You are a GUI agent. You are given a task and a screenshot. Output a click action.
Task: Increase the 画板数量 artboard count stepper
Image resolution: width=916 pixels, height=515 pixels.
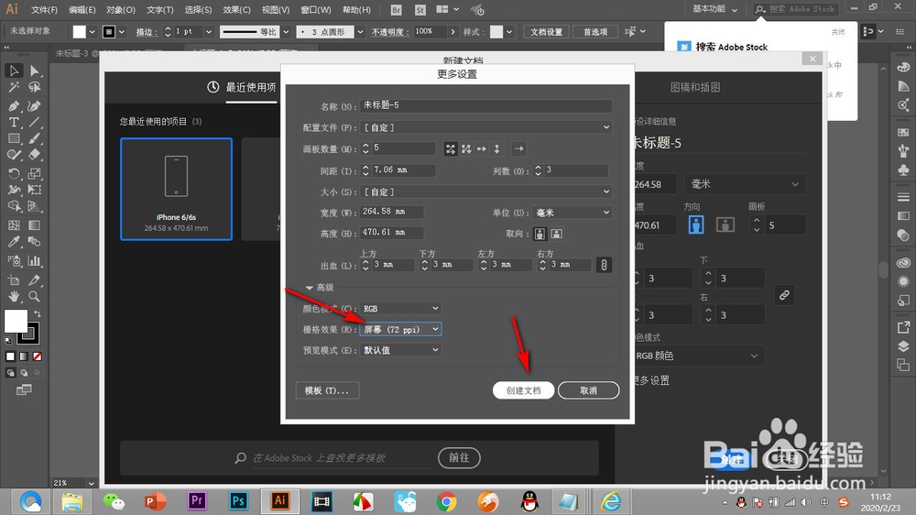coord(365,146)
